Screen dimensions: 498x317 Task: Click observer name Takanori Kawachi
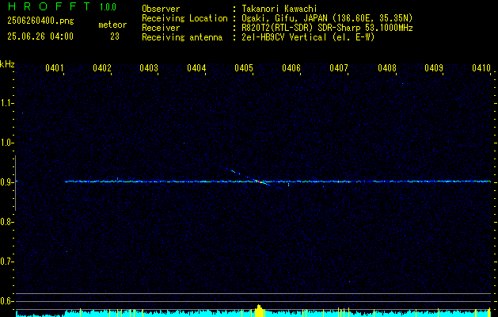click(x=279, y=9)
